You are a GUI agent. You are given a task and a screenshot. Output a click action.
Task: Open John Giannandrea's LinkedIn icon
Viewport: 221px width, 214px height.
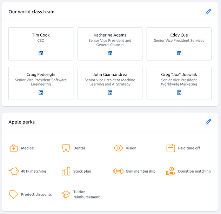point(110,93)
